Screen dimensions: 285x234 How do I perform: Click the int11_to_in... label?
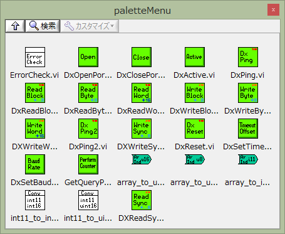(34, 218)
